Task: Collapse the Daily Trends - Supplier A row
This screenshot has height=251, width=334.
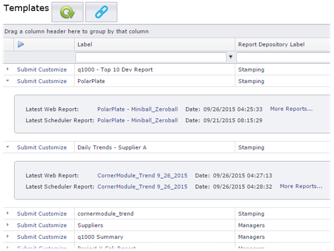Action: [x=8, y=147]
